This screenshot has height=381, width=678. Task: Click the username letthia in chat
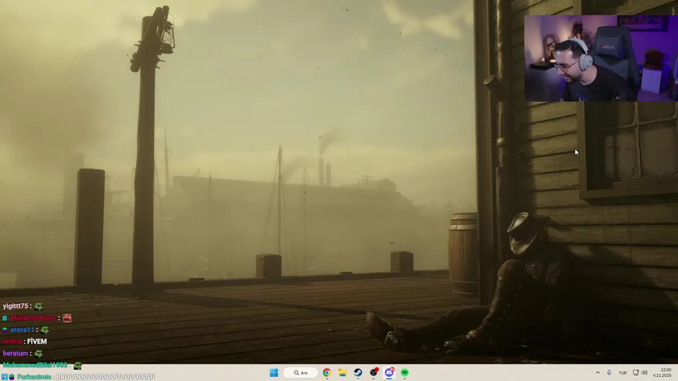click(13, 341)
